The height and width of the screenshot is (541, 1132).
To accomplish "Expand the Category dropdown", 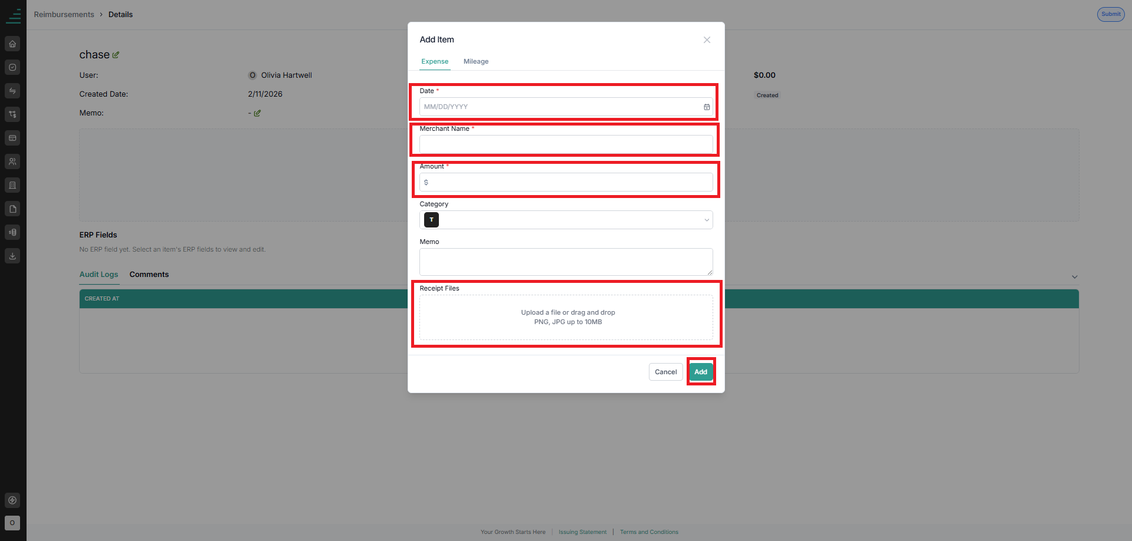I will click(x=566, y=220).
